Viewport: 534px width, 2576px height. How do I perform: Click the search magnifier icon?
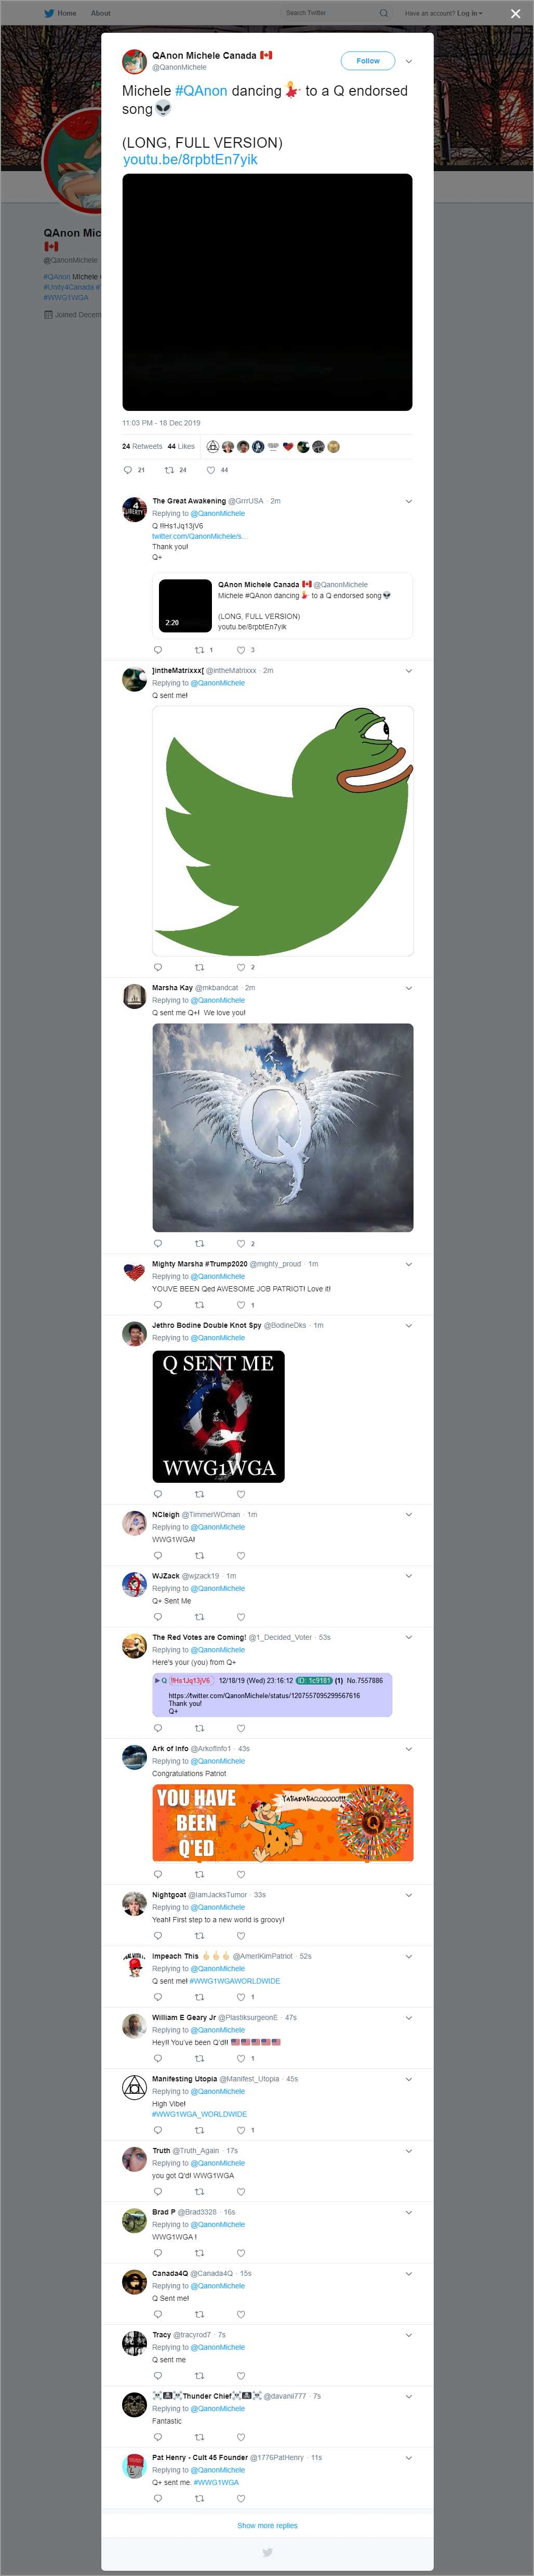tap(383, 13)
